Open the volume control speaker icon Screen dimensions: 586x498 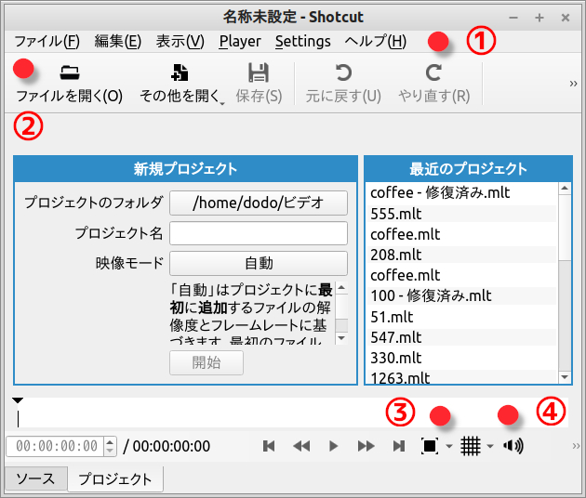[513, 446]
